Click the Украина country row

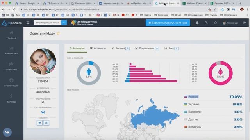213,105
